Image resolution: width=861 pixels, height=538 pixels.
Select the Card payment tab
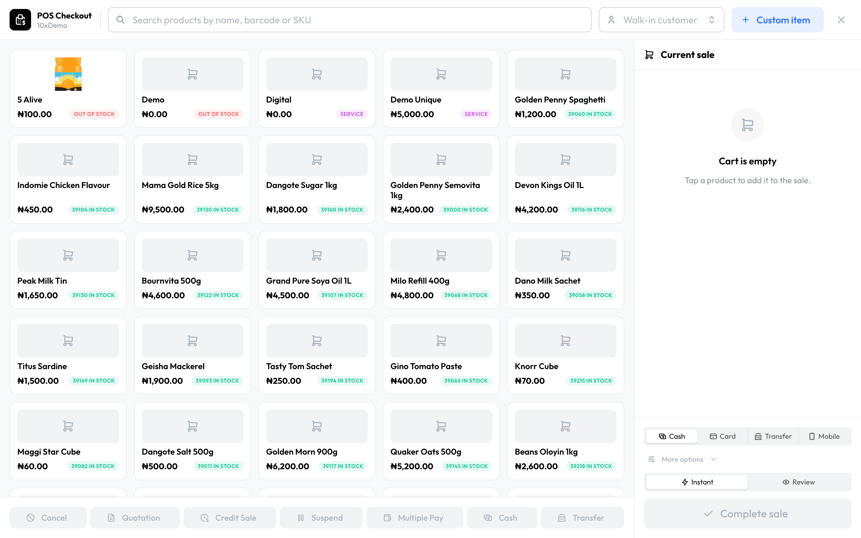[722, 436]
